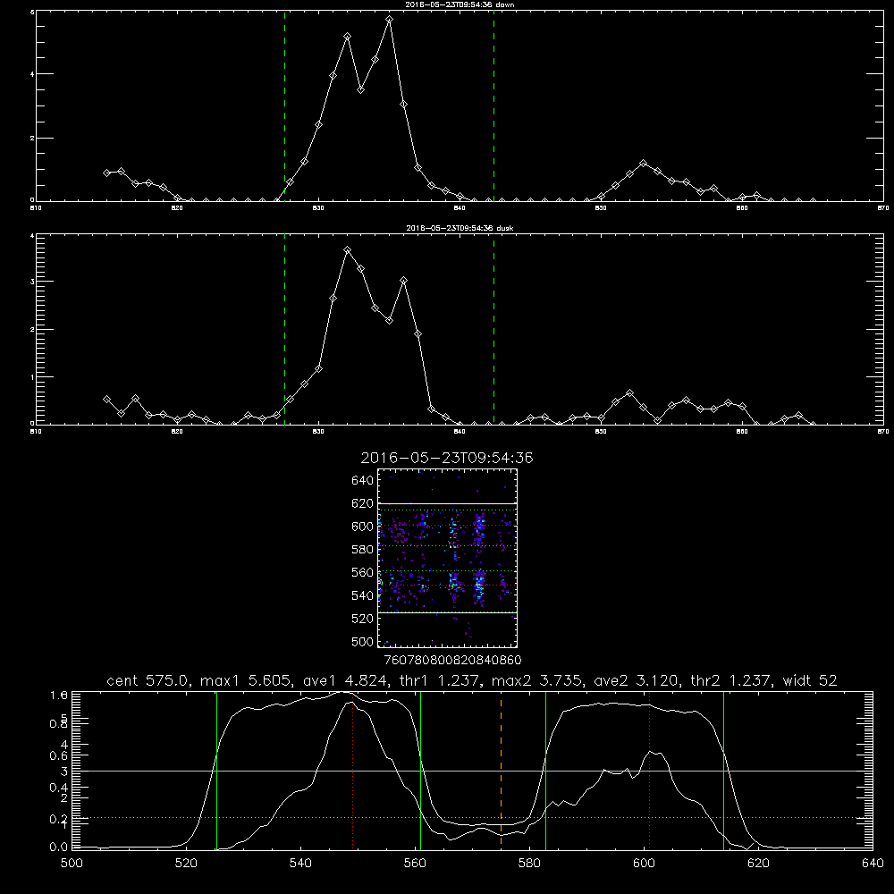Click the 'ave1 4.824' statistic text
Viewport: 894px width, 894px height.
345,680
